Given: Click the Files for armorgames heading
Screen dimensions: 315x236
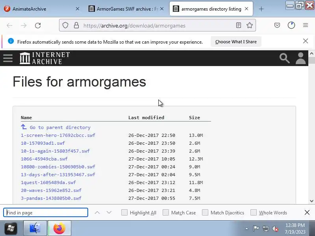Looking at the screenshot, I should click(x=79, y=82).
